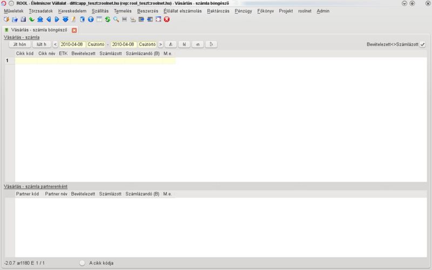Click the second Csütörtö weekday field
The height and width of the screenshot is (270, 432).
pos(147,44)
